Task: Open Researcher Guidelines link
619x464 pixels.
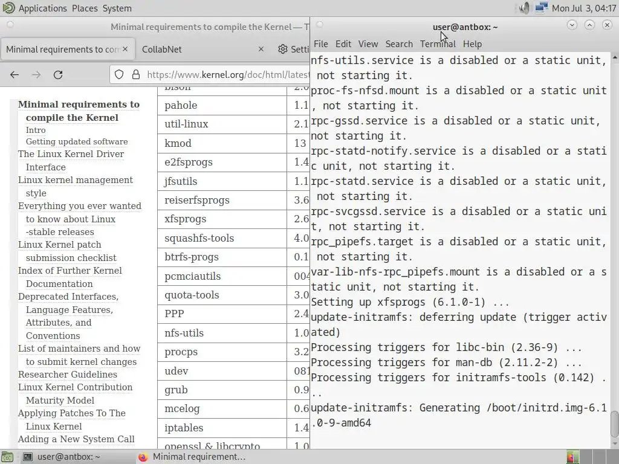Action: click(x=68, y=374)
